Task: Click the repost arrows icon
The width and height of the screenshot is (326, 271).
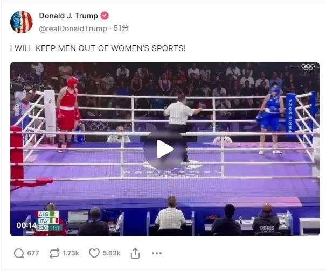Action: coord(54,253)
